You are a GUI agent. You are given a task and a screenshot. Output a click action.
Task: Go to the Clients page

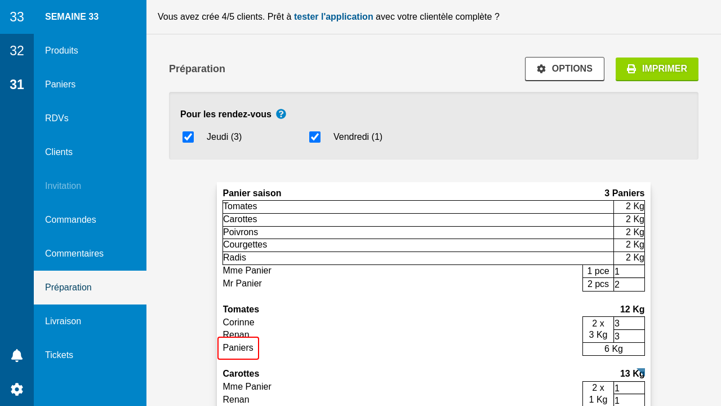pyautogui.click(x=59, y=152)
